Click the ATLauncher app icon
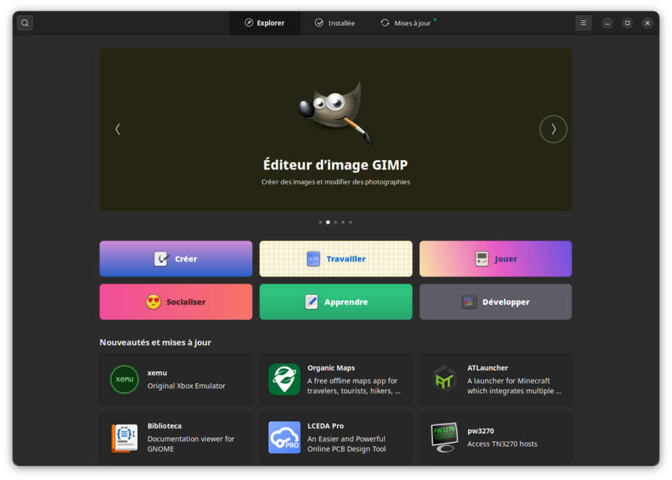672x480 pixels. click(444, 379)
